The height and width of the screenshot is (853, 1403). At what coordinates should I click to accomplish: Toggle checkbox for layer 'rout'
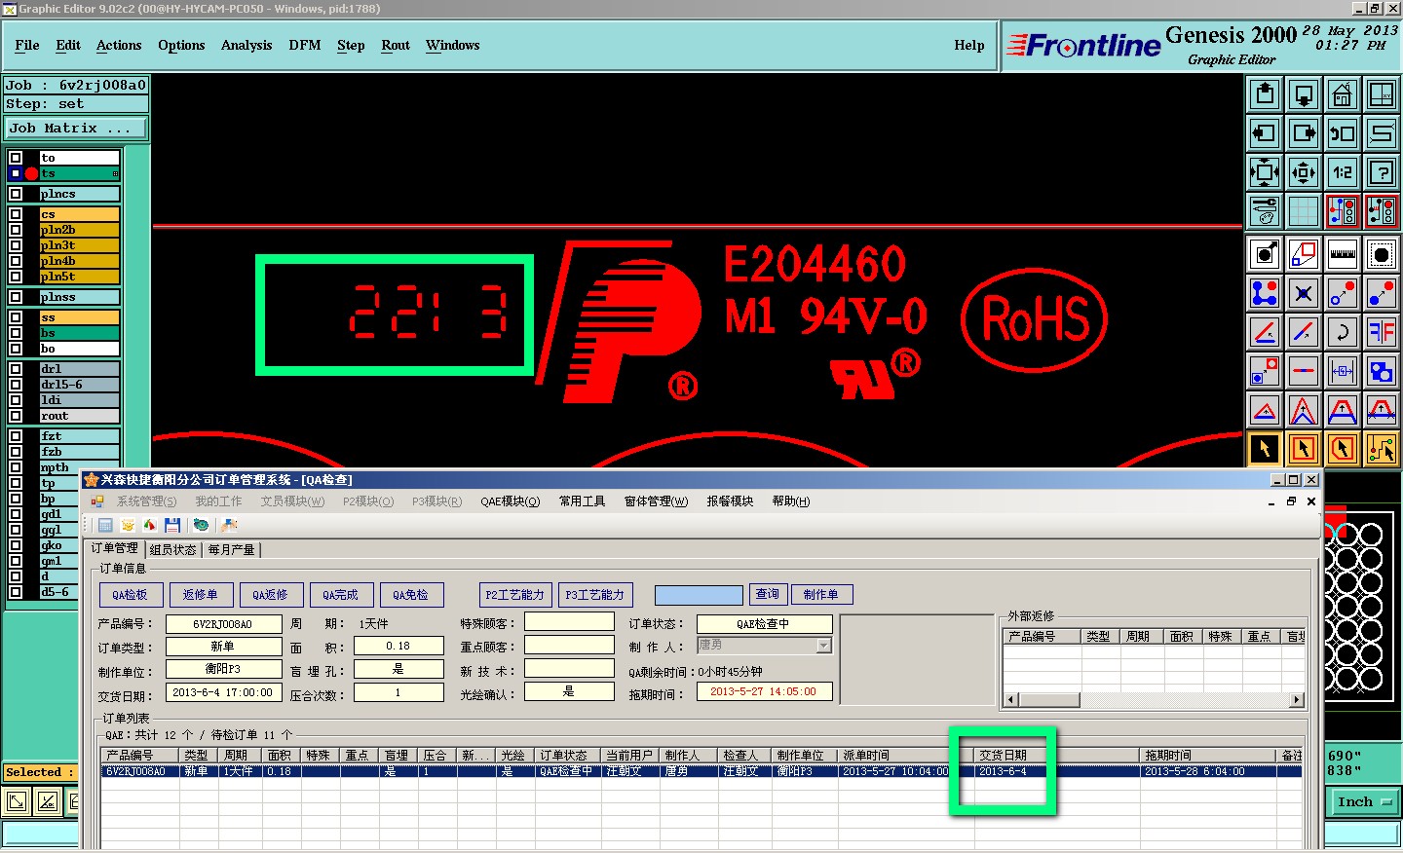click(16, 416)
